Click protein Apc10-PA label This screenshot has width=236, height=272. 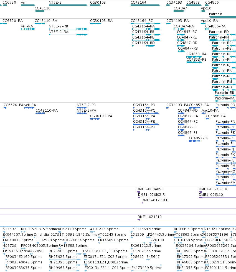[x=210, y=111]
